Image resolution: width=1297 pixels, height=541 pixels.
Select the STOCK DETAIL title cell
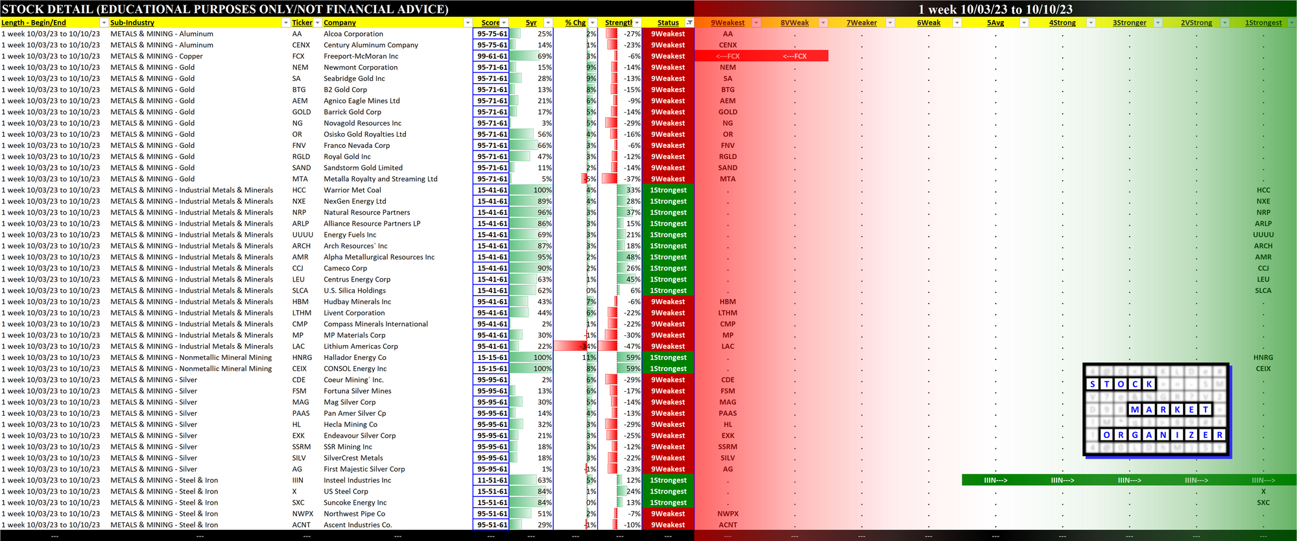(x=347, y=9)
